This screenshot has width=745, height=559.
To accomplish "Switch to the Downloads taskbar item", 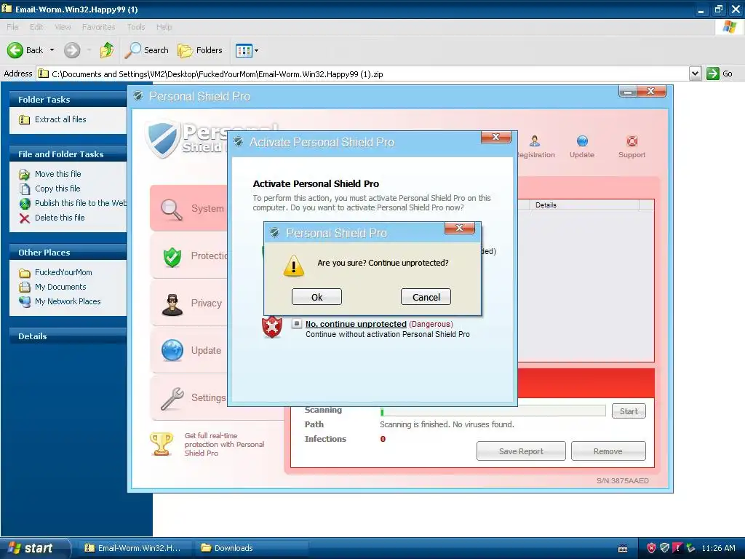I will tap(252, 548).
